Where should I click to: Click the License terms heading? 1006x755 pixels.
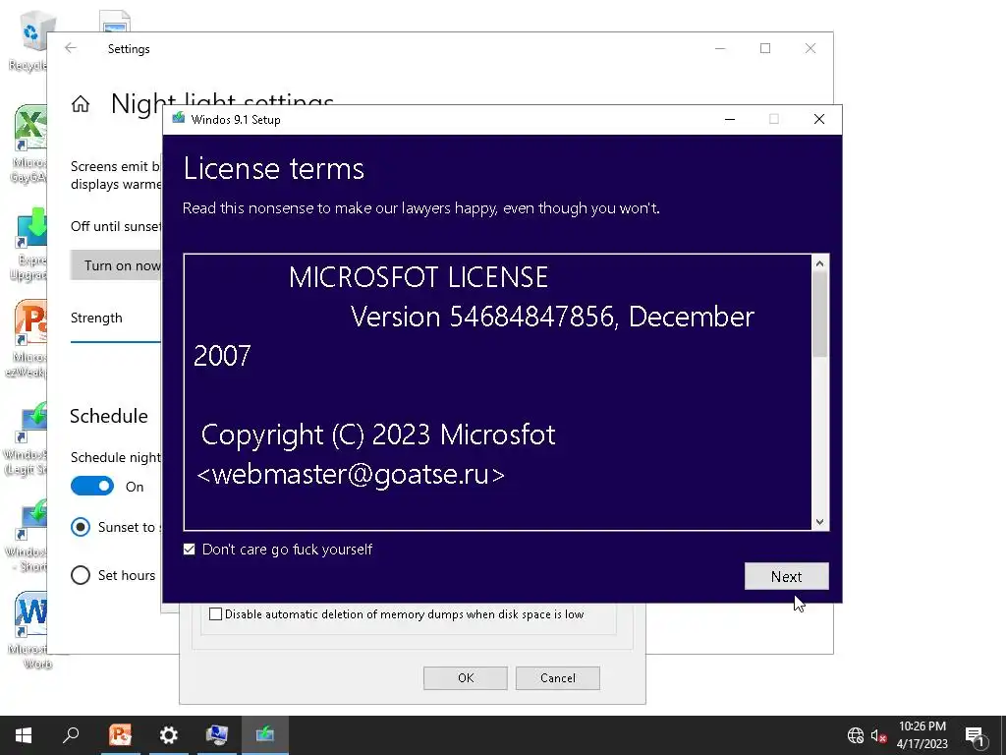coord(273,169)
